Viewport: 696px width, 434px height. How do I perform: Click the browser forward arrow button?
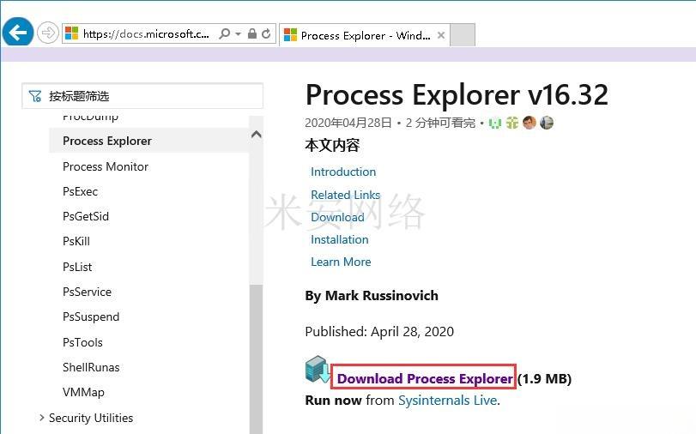coord(47,33)
